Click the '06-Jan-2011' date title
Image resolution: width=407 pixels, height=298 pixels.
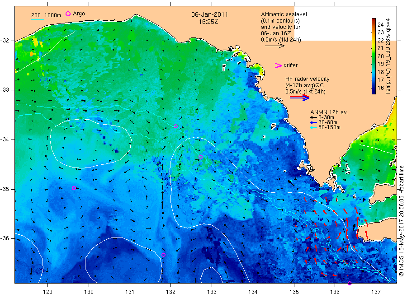(x=209, y=14)
